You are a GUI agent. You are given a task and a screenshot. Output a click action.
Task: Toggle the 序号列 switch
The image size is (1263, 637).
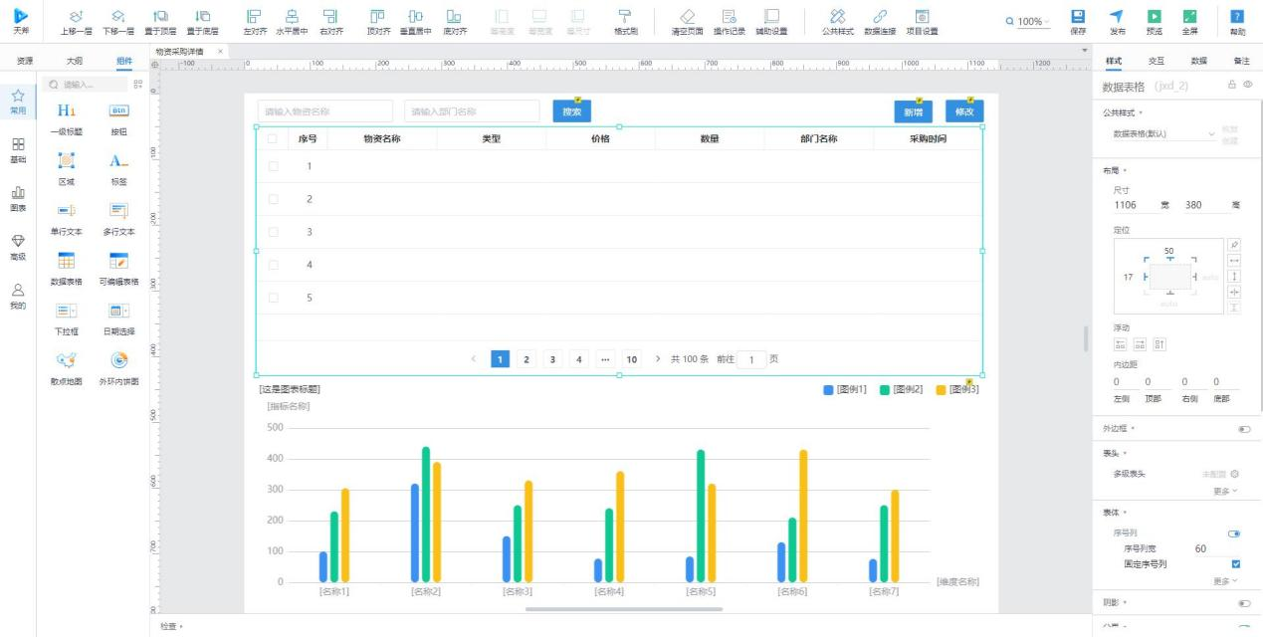tap(1234, 533)
